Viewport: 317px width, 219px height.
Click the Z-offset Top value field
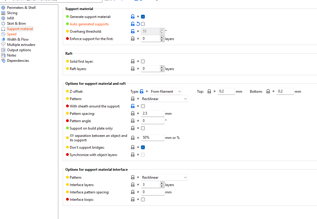point(226,92)
